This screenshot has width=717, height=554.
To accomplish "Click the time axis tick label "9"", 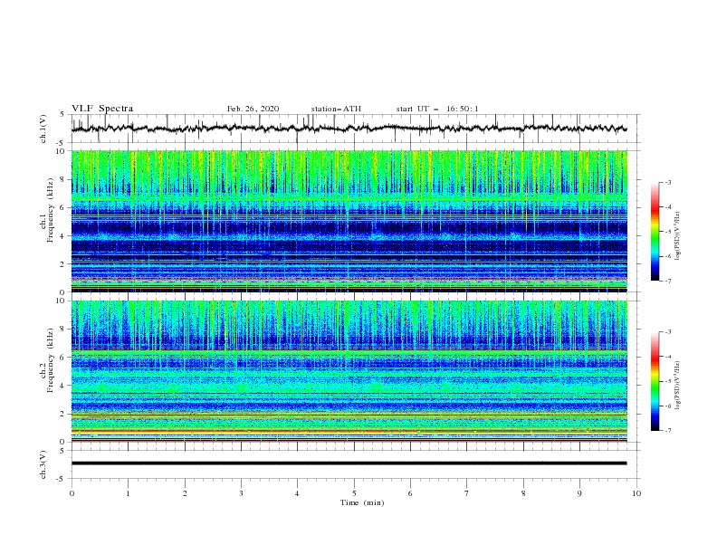I will tap(579, 493).
